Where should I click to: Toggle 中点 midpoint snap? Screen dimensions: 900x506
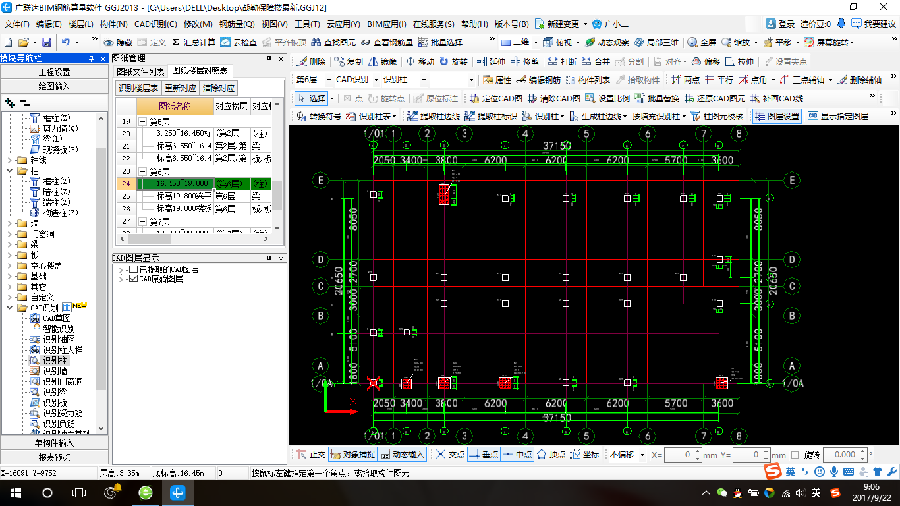pos(517,454)
